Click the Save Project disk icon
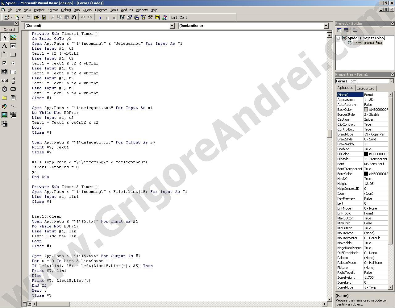 44,18
